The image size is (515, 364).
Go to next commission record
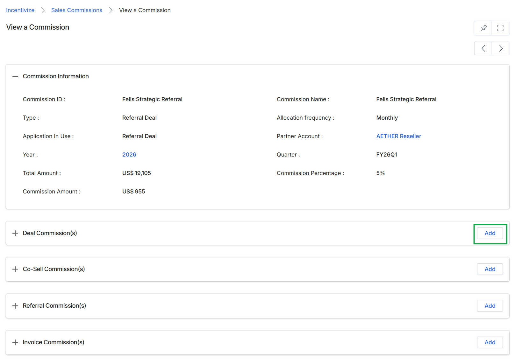500,48
